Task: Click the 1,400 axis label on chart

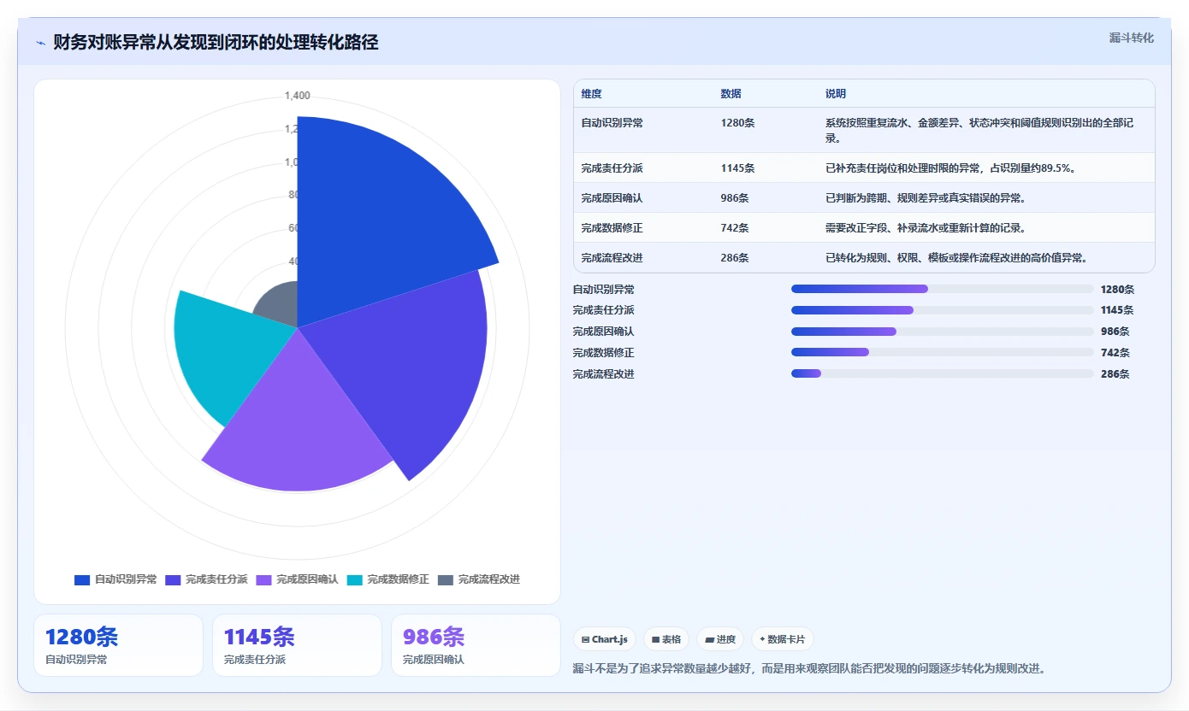Action: (x=298, y=96)
